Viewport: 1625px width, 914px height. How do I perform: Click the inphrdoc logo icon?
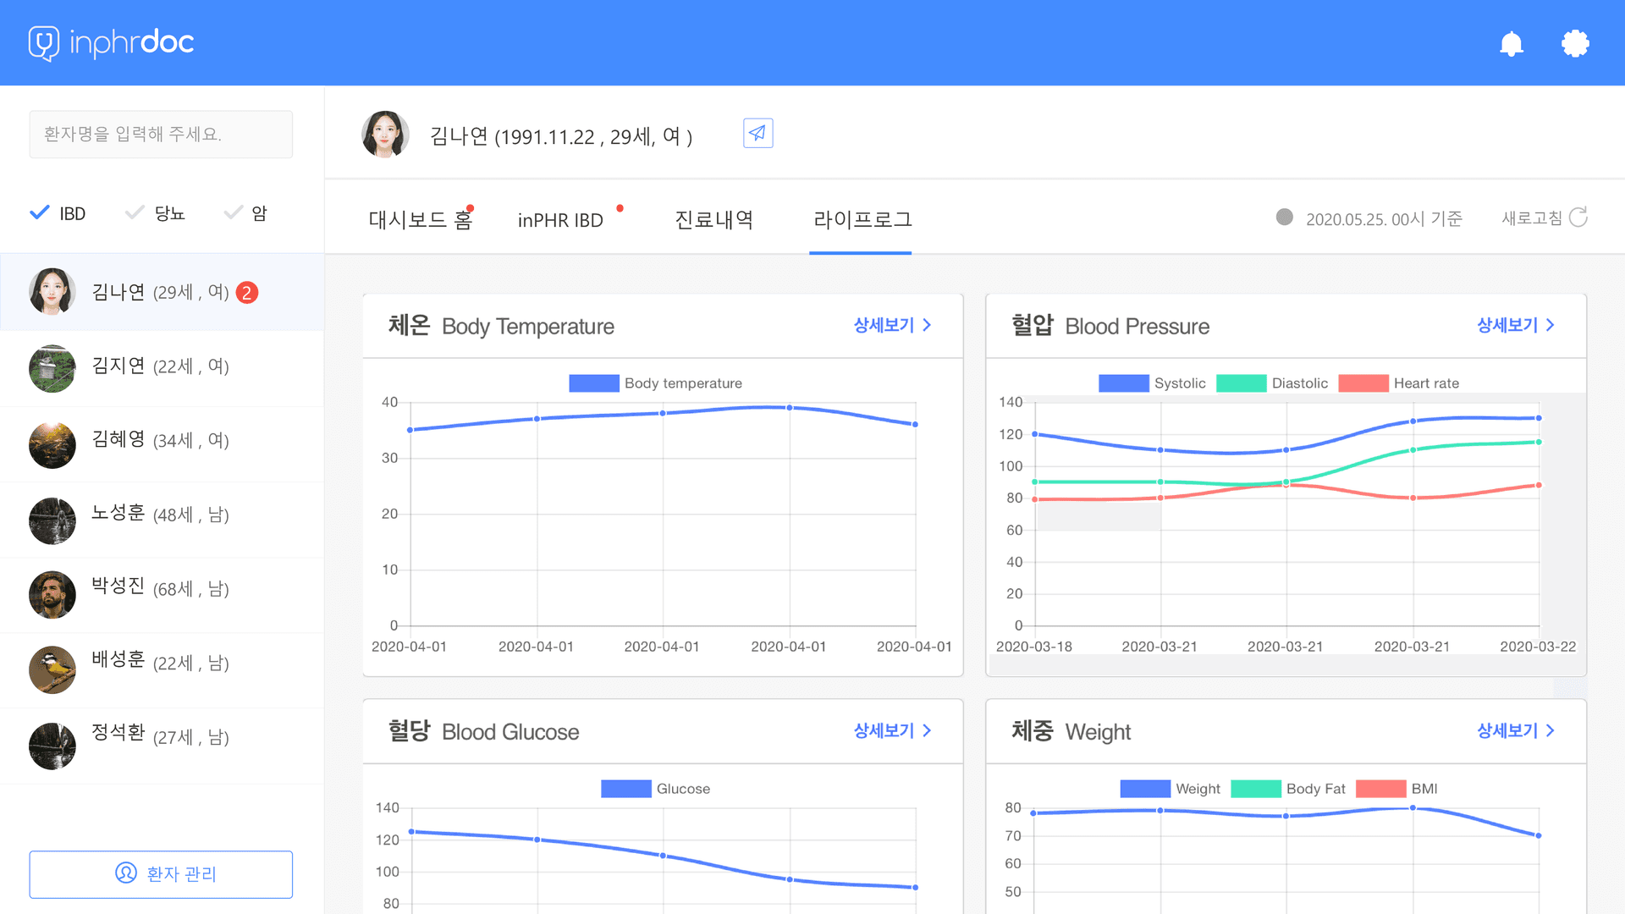[x=43, y=43]
